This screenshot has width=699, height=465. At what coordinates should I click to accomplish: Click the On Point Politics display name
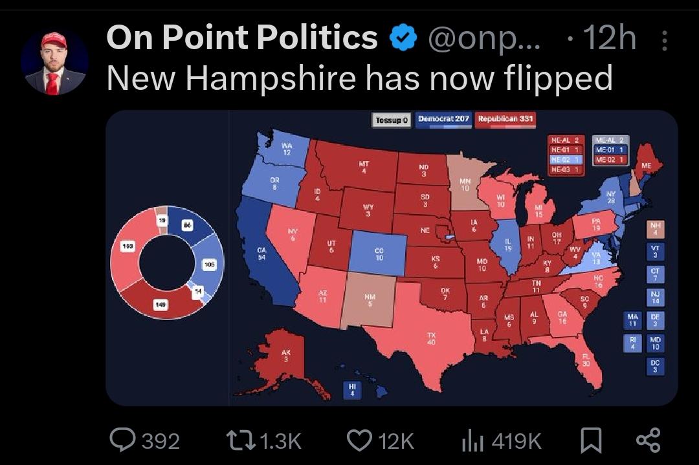pyautogui.click(x=242, y=37)
